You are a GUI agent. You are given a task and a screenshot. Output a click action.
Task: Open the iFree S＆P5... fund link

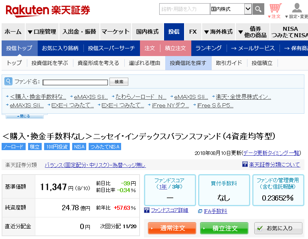215,105
